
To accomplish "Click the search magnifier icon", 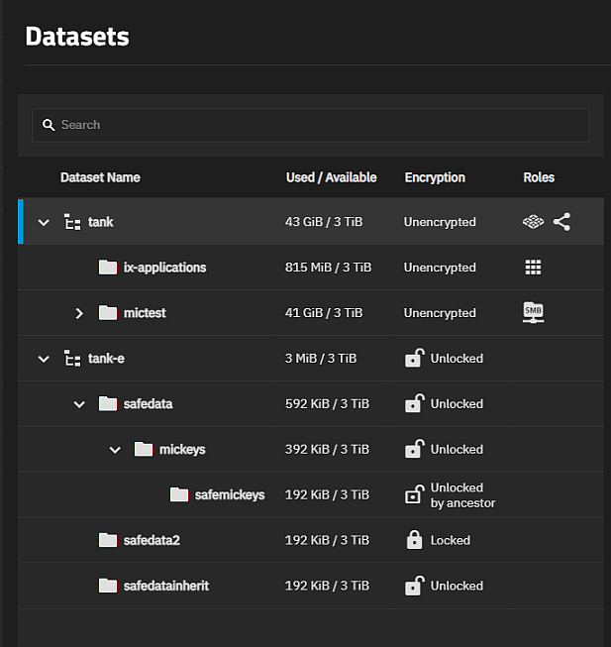I will coord(49,125).
